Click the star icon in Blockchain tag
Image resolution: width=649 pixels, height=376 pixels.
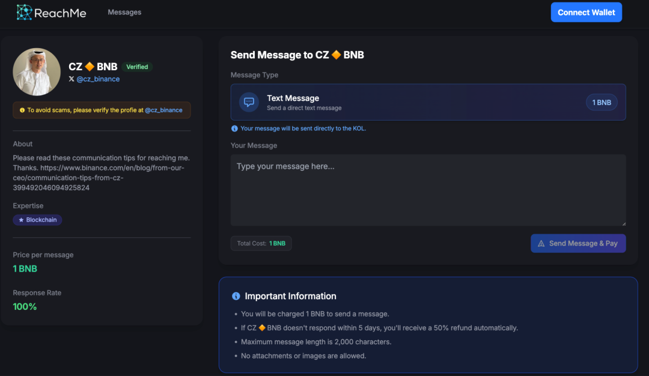22,220
